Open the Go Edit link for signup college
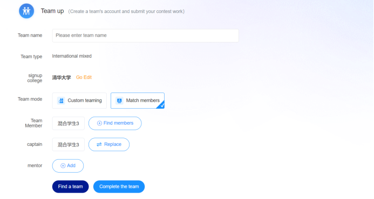The height and width of the screenshot is (199, 374). point(84,77)
